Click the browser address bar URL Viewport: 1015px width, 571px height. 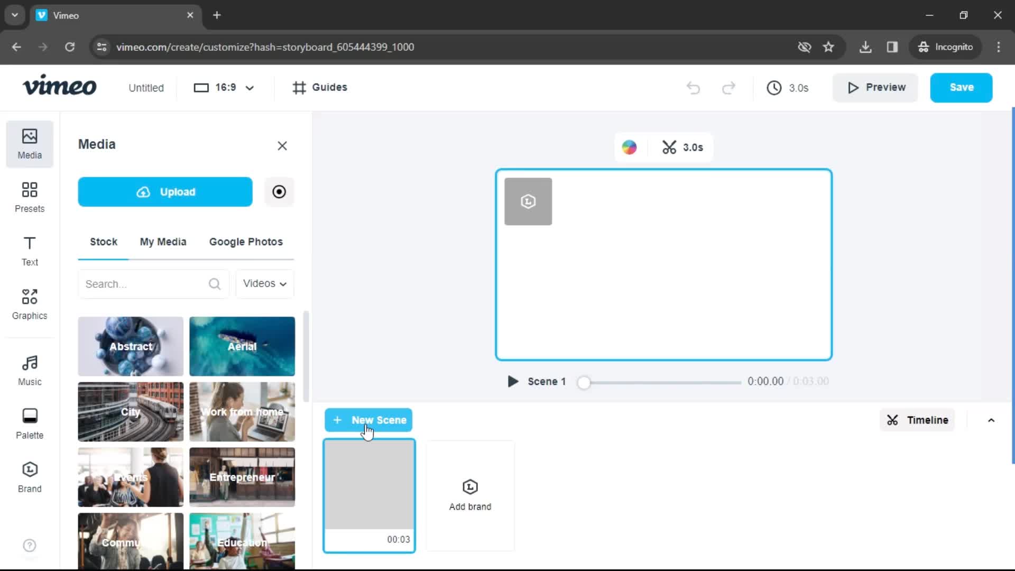[x=265, y=47]
